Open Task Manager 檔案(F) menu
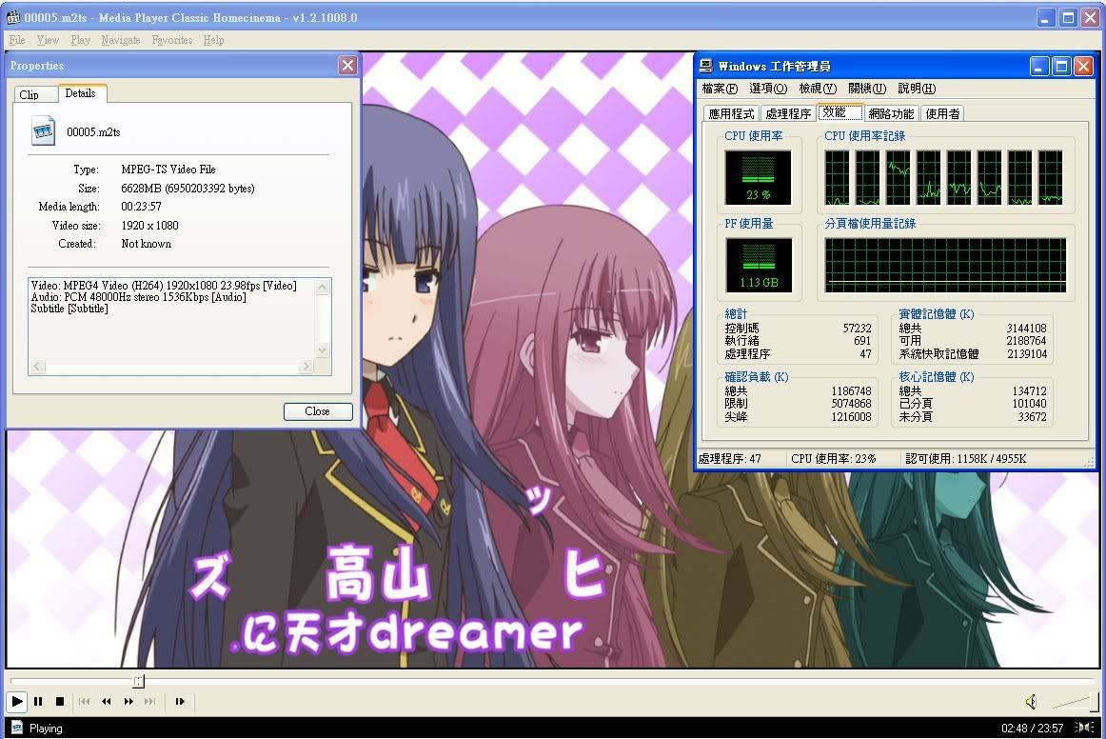This screenshot has height=739, width=1106. pos(720,89)
